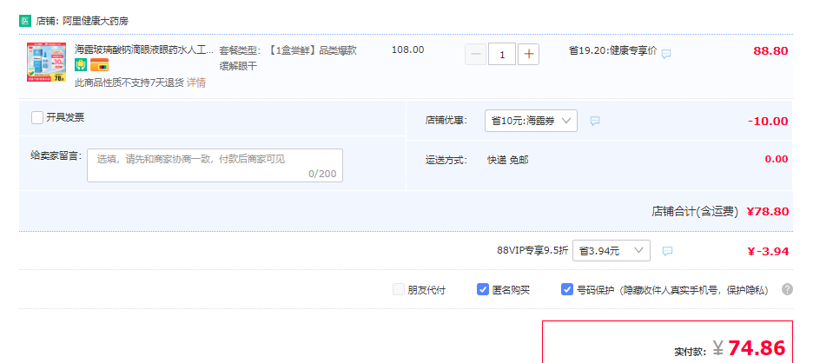Click the unit price 108.00
The height and width of the screenshot is (363, 833).
(x=408, y=50)
